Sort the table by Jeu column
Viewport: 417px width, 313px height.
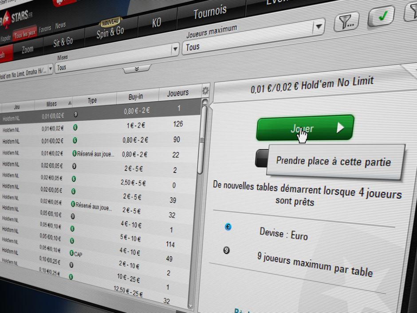pyautogui.click(x=17, y=107)
